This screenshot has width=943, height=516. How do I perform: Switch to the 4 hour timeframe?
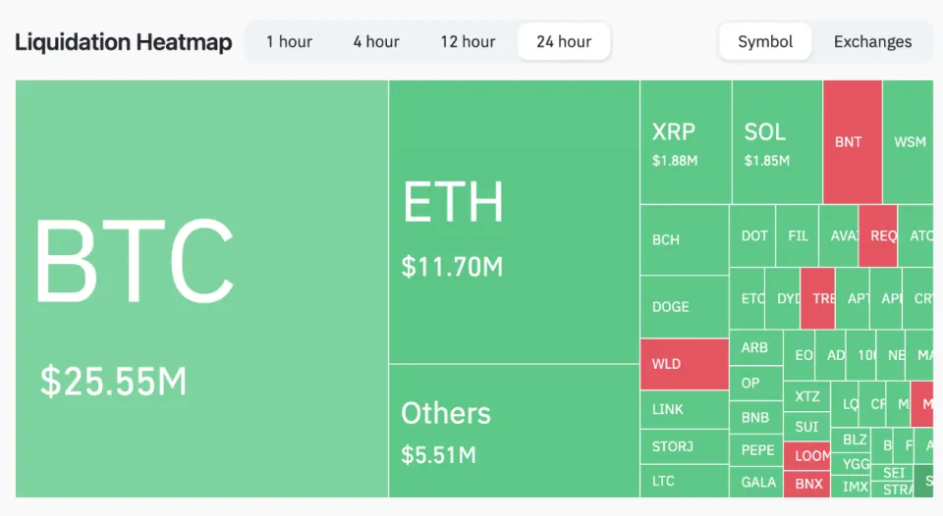click(x=376, y=41)
